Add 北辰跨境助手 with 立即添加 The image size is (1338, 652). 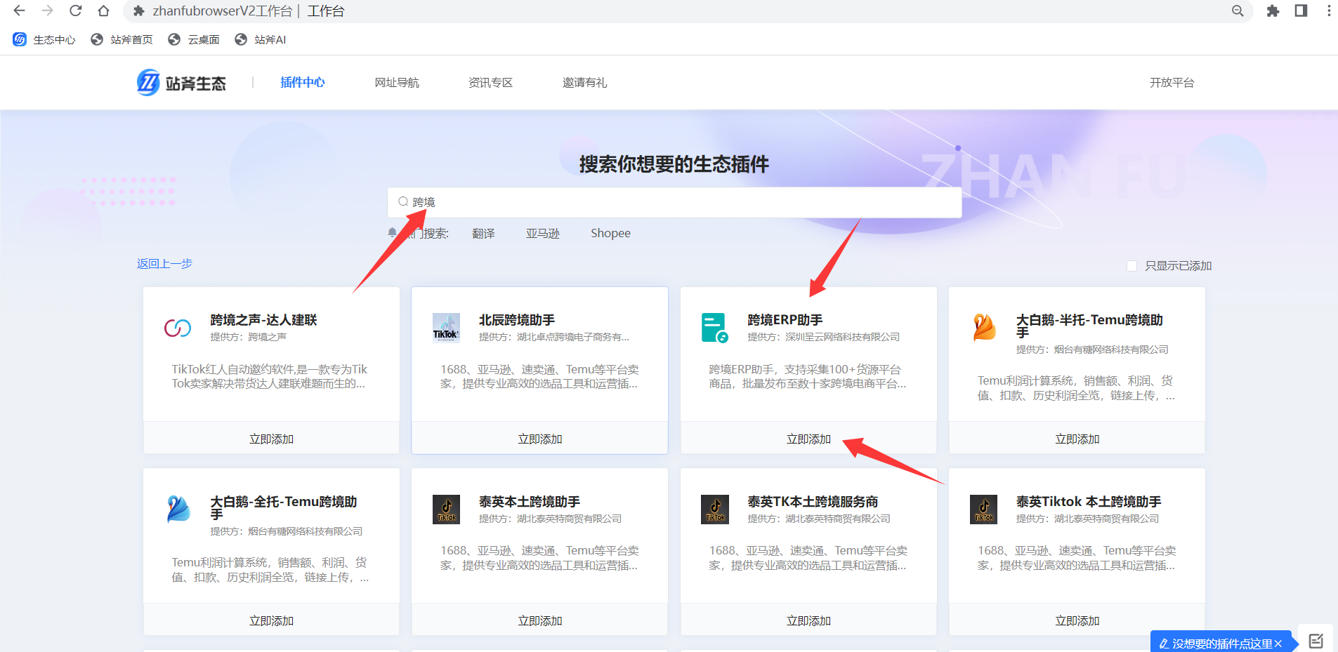539,439
